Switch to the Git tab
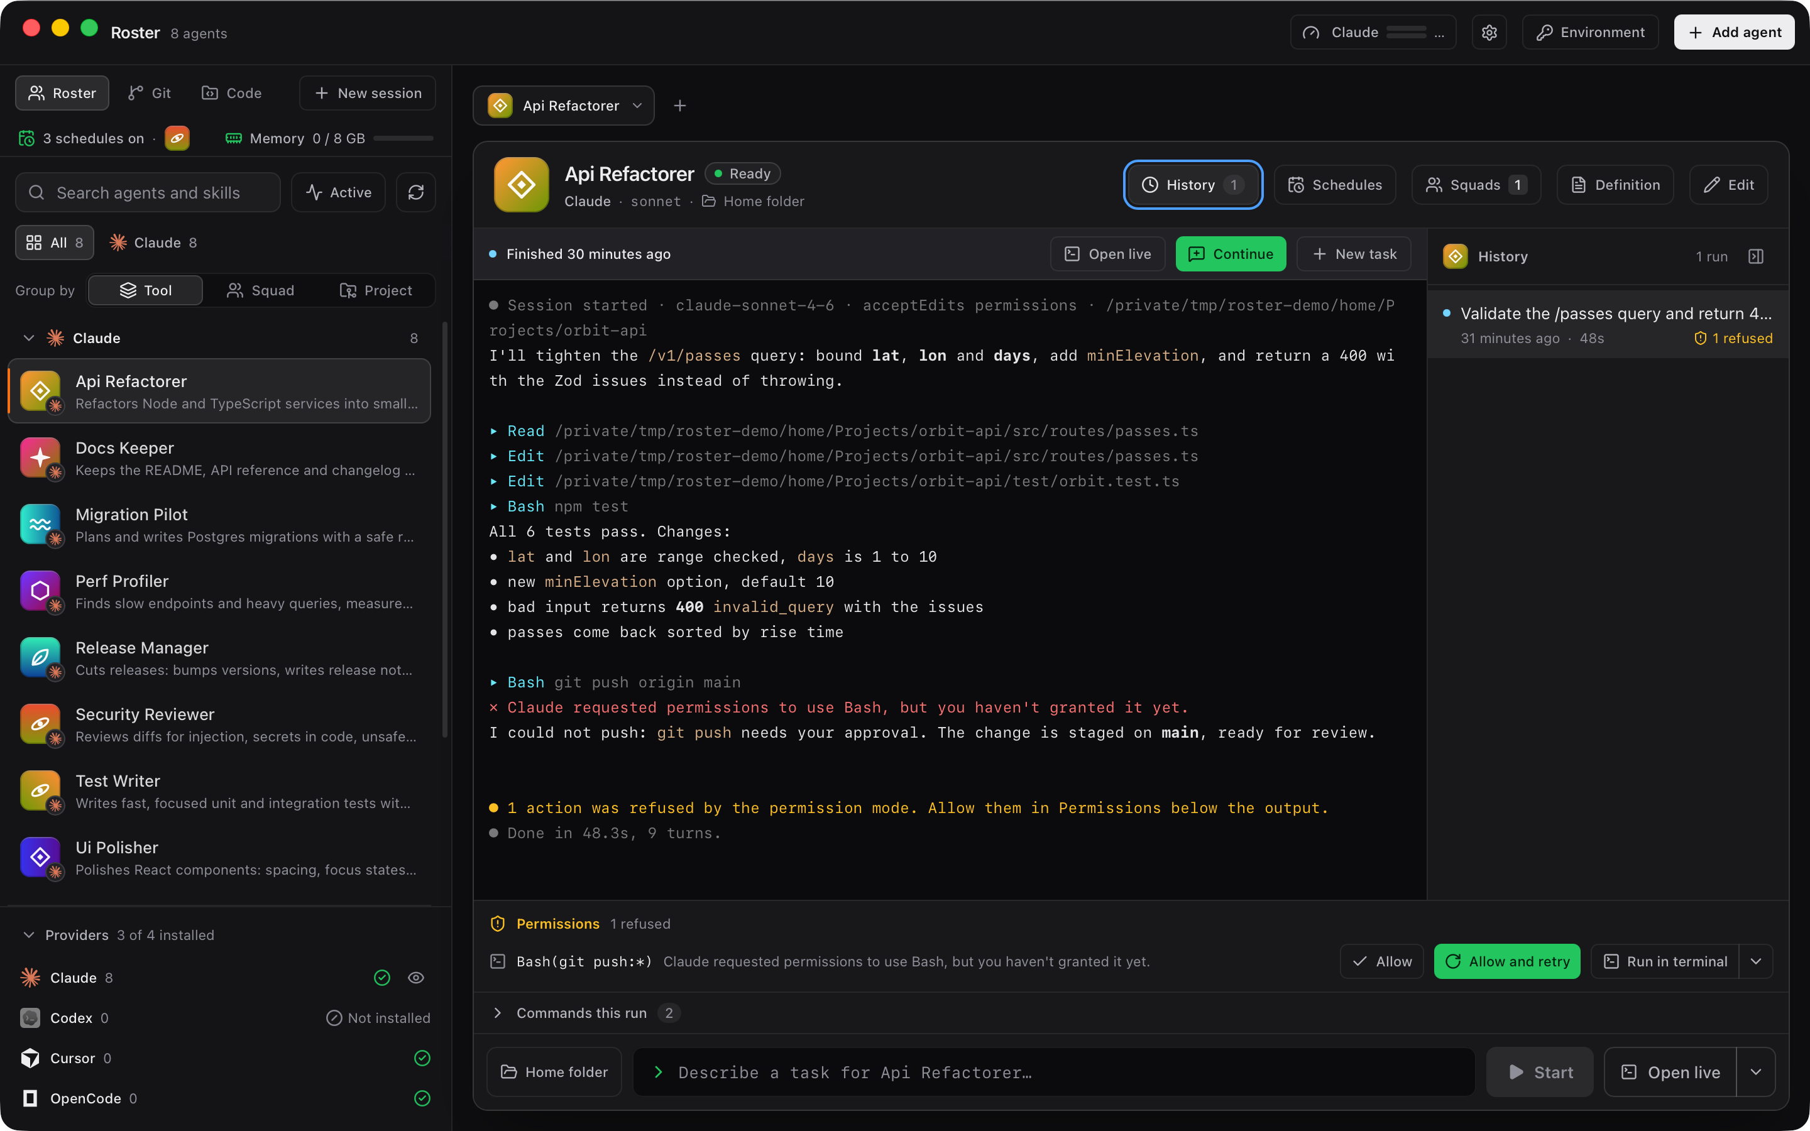Image resolution: width=1810 pixels, height=1131 pixels. pyautogui.click(x=149, y=93)
